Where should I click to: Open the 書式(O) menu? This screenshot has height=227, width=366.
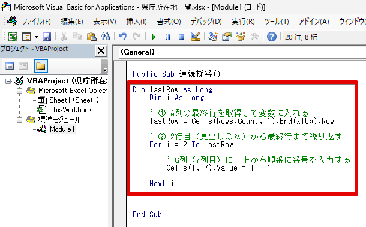169,22
